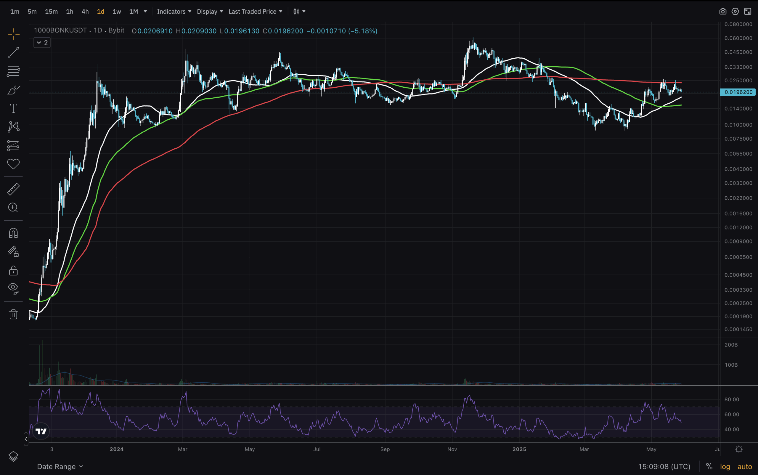Click the left scroll chevron at chart bottom
Screen dimensions: 758x475
click(x=26, y=439)
